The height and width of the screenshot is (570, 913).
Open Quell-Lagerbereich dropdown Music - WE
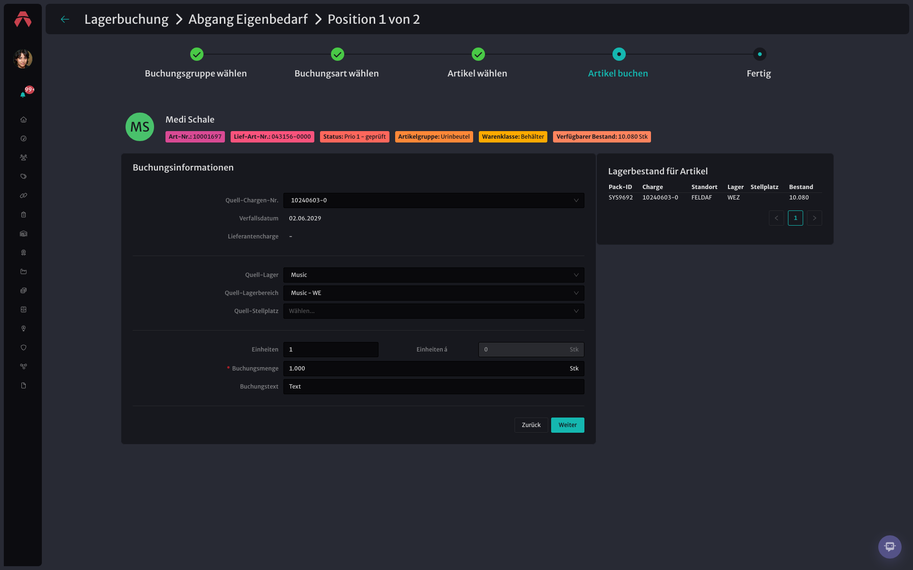coord(434,293)
